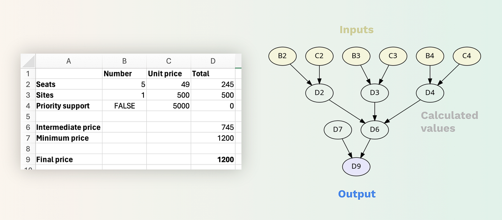Select column header D
This screenshot has height=220, width=502.
point(213,61)
